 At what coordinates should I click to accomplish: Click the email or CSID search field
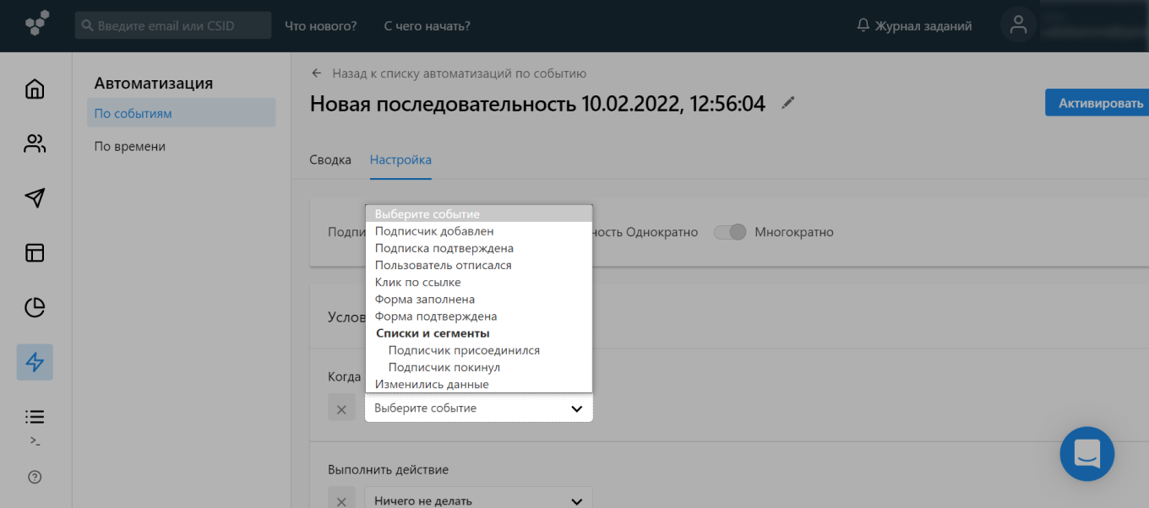click(x=172, y=24)
